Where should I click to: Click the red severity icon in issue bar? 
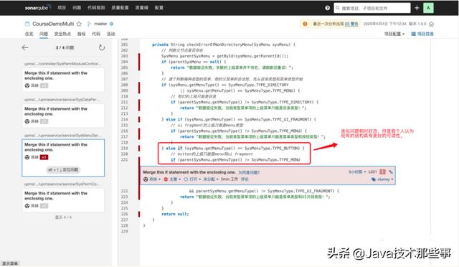point(166,179)
